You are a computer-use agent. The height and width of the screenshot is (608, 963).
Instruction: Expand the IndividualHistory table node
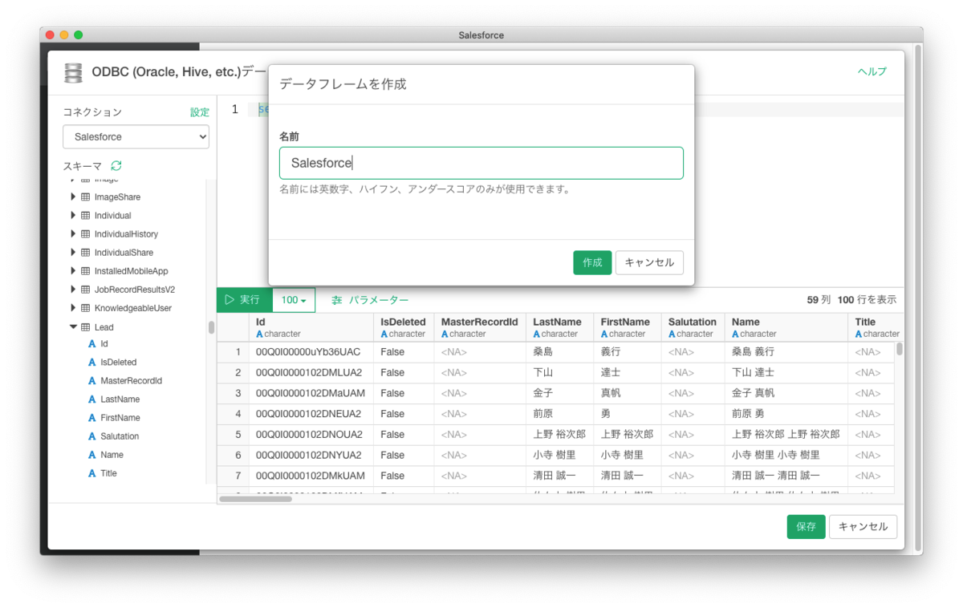[73, 234]
